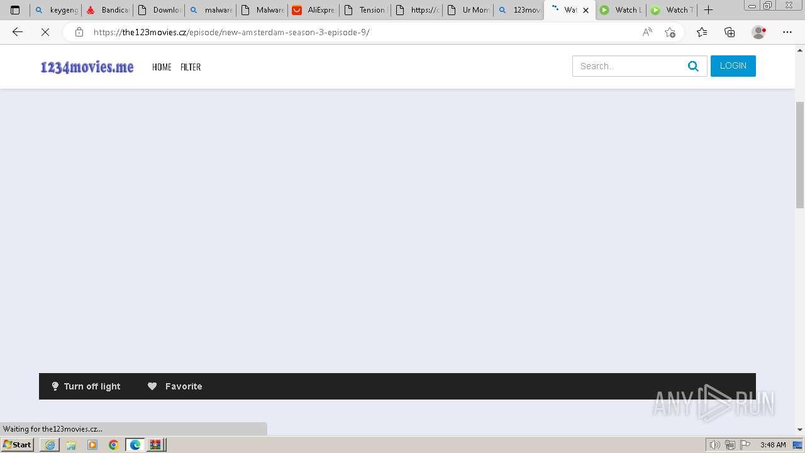Open the FILTER menu link
The height and width of the screenshot is (453, 805).
191,67
